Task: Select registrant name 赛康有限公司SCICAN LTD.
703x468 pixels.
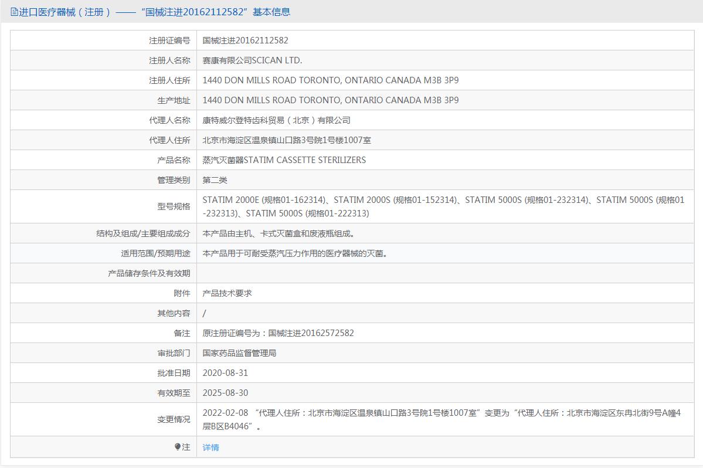Action: 252,60
